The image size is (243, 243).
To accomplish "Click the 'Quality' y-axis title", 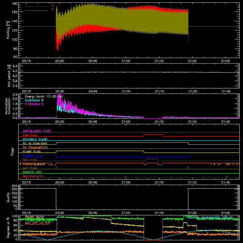I will [x=8, y=197].
